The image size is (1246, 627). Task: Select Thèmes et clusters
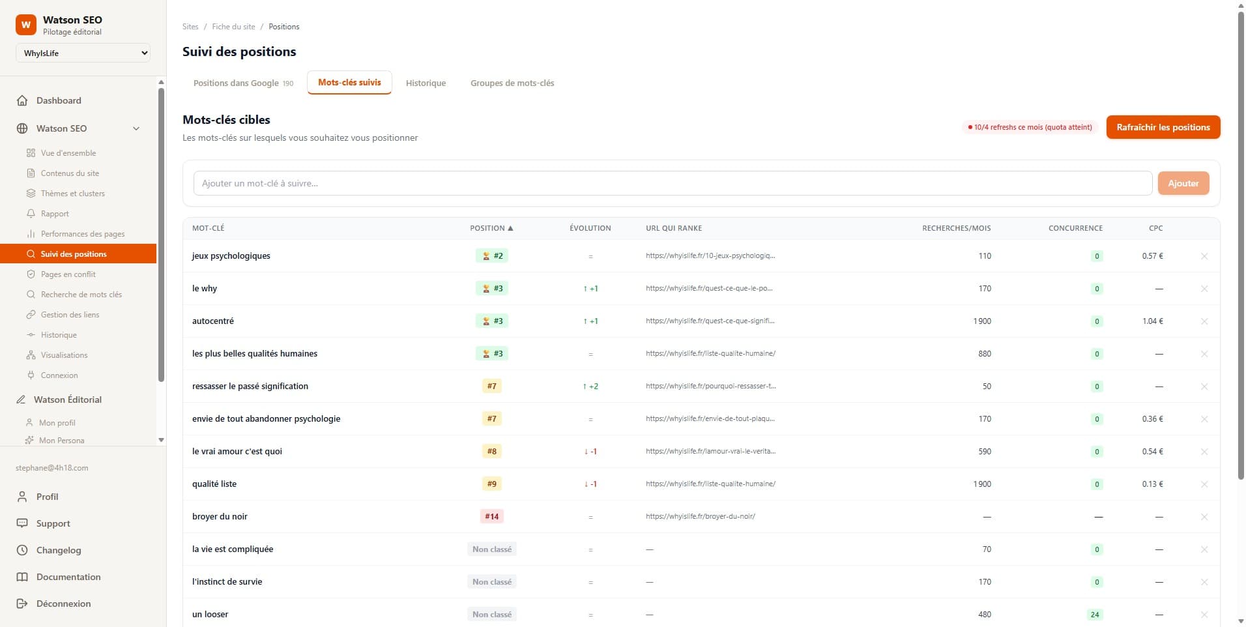pyautogui.click(x=72, y=193)
